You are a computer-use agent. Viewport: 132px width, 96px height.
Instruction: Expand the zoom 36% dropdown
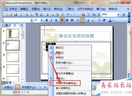119,14
